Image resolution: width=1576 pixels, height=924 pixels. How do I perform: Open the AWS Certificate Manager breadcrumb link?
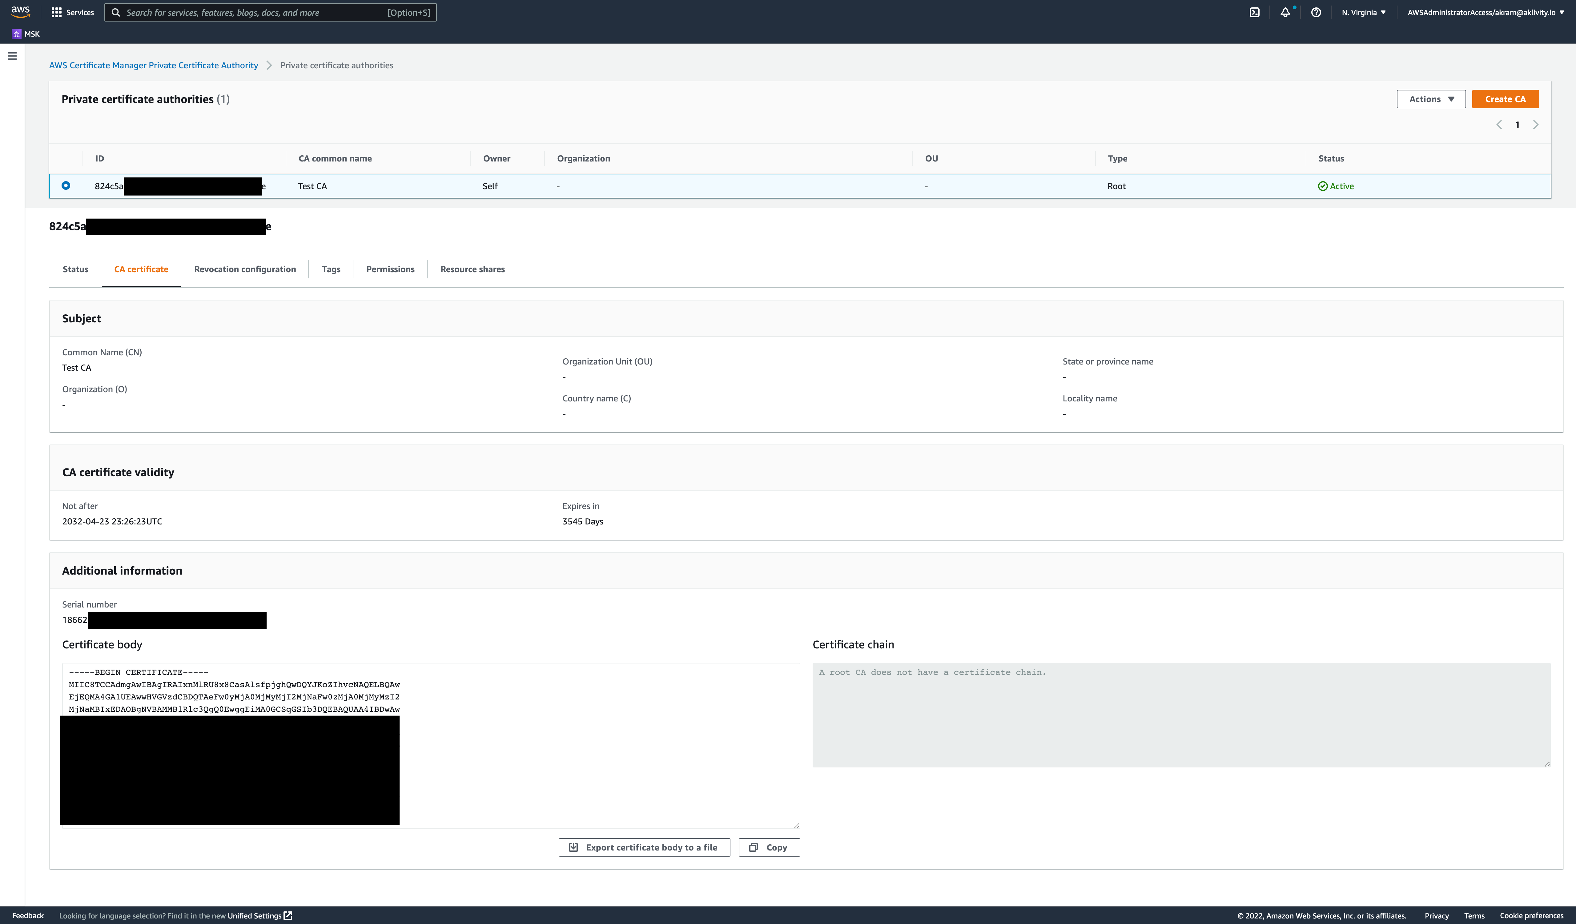[153, 65]
